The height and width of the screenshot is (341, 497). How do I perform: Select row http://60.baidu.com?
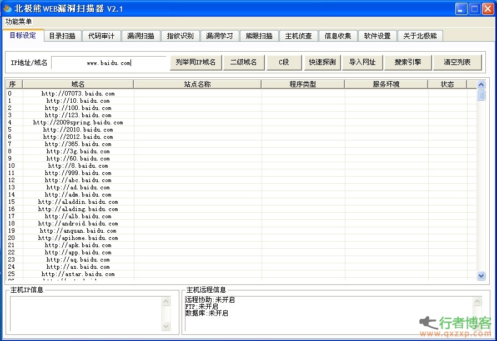point(241,158)
